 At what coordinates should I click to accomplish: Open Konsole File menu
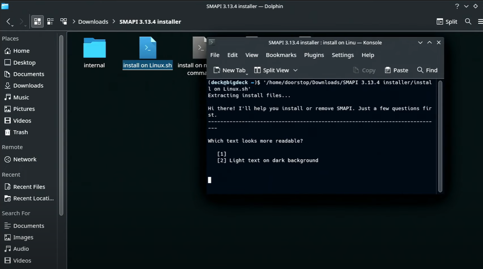[215, 55]
